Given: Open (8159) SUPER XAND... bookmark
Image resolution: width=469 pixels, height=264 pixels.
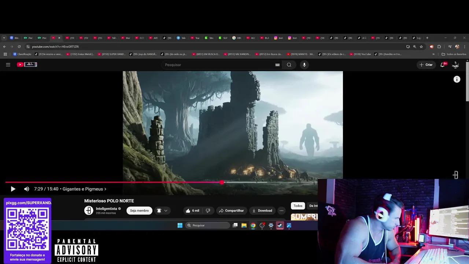Looking at the screenshot, I should click(112, 54).
